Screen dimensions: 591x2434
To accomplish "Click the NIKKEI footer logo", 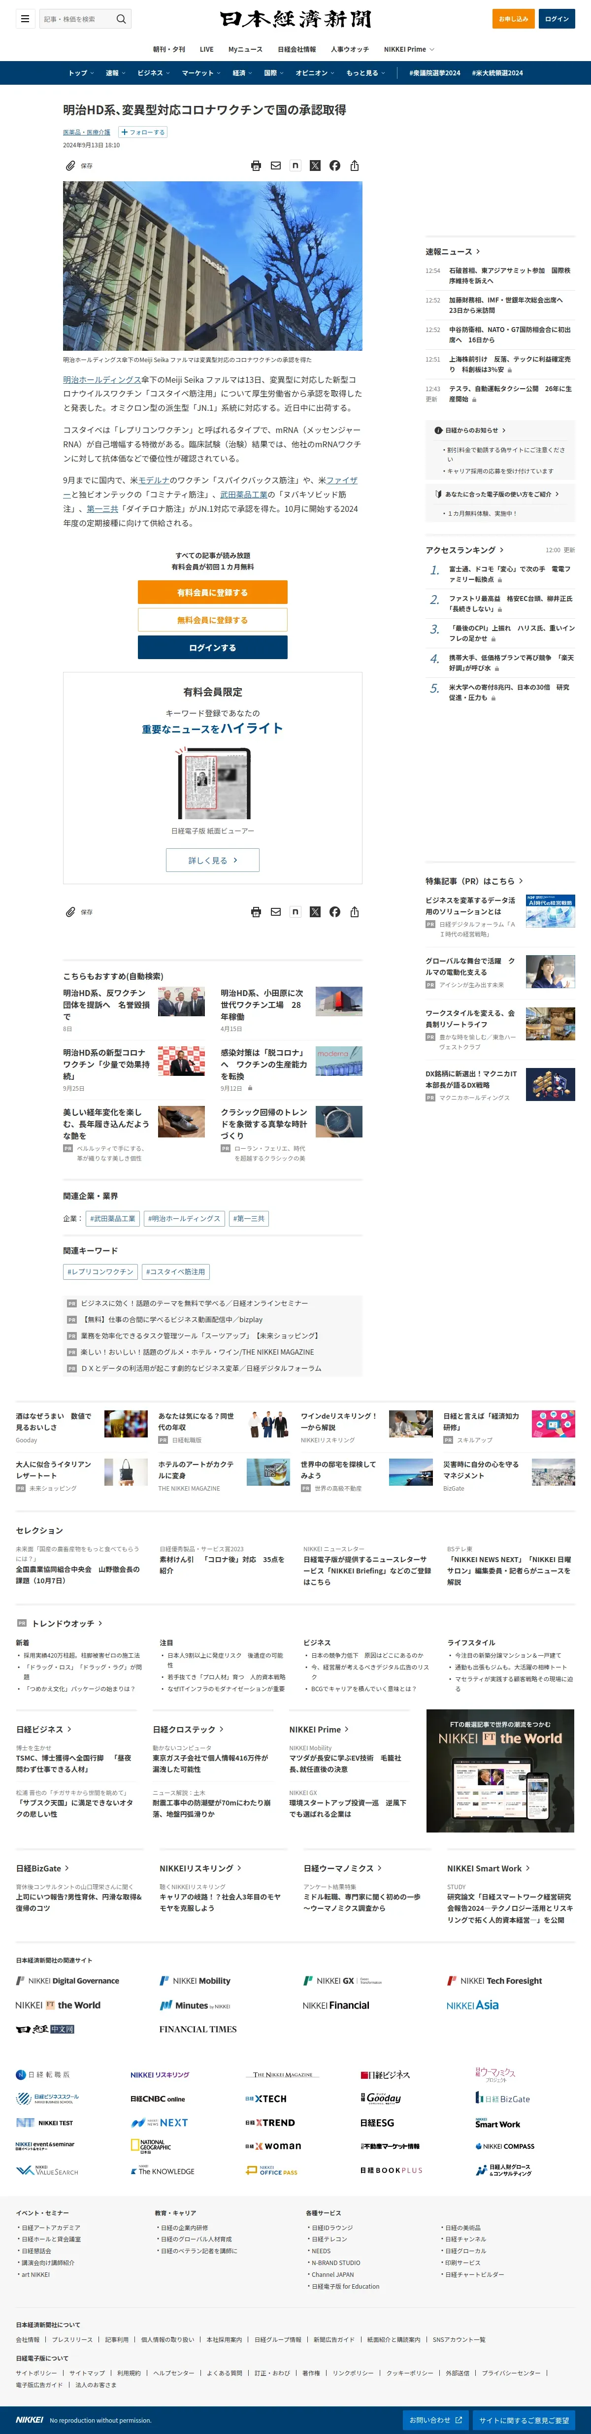I will [x=29, y=2420].
